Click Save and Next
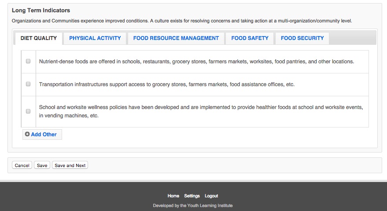 (70, 165)
